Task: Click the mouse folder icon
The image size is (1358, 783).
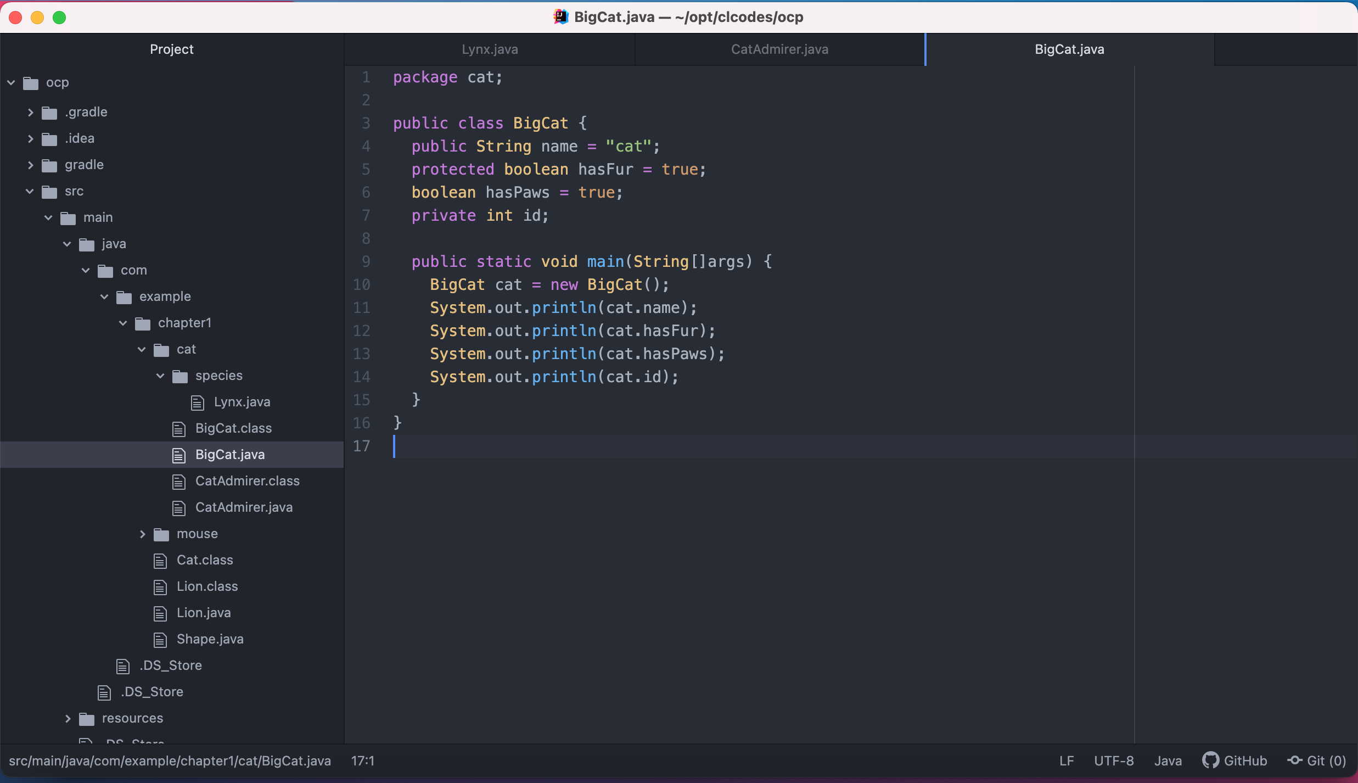Action: pos(161,535)
